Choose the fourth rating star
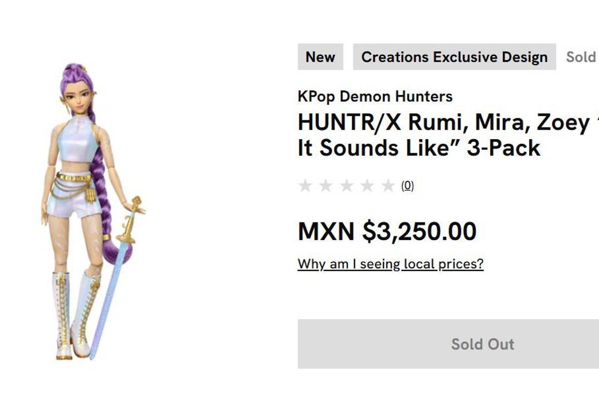 pos(368,186)
